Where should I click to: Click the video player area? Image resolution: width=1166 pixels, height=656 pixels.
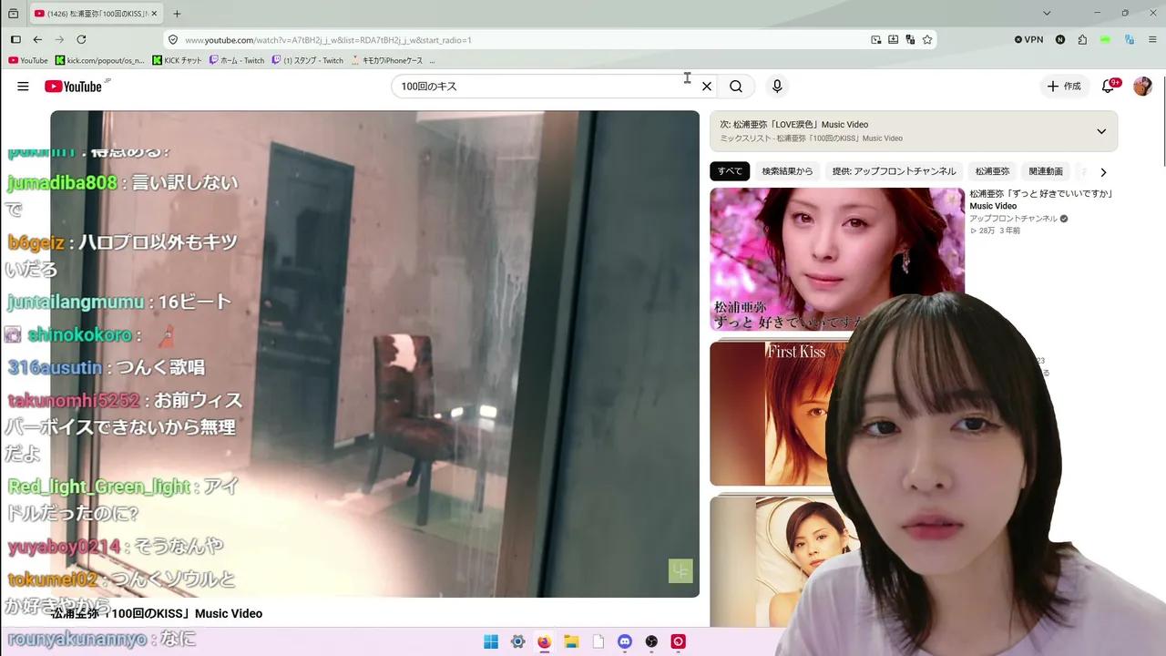pyautogui.click(x=374, y=354)
